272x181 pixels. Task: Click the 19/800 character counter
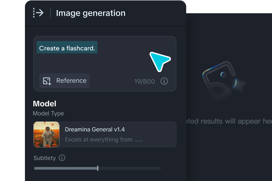(144, 81)
